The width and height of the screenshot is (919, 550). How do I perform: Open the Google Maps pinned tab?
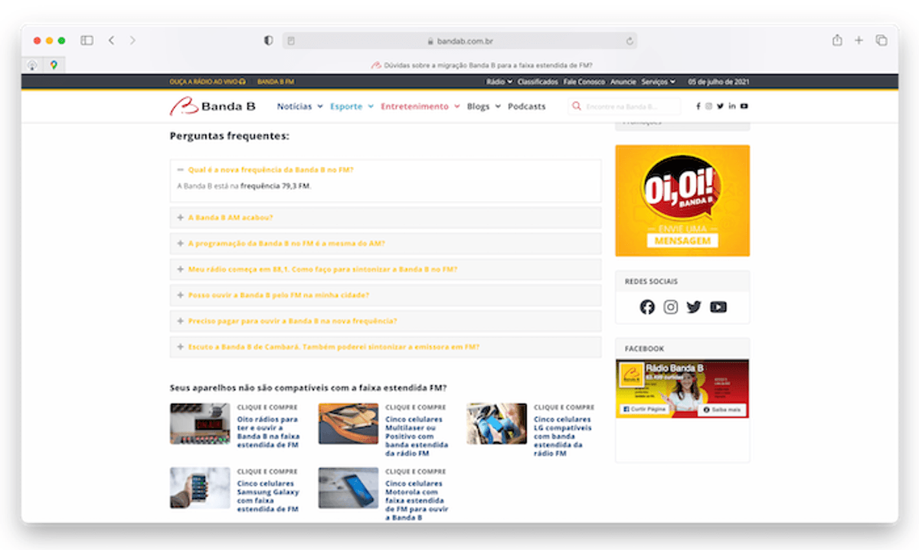coord(54,65)
